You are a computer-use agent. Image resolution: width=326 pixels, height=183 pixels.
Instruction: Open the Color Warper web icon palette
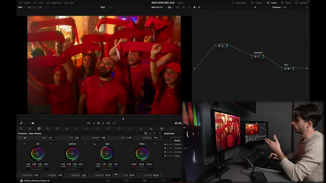coord(98,129)
